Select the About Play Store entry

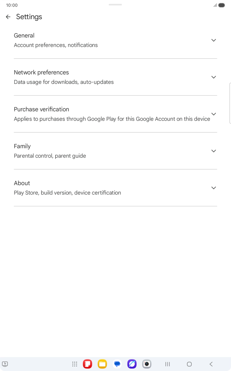click(x=67, y=188)
